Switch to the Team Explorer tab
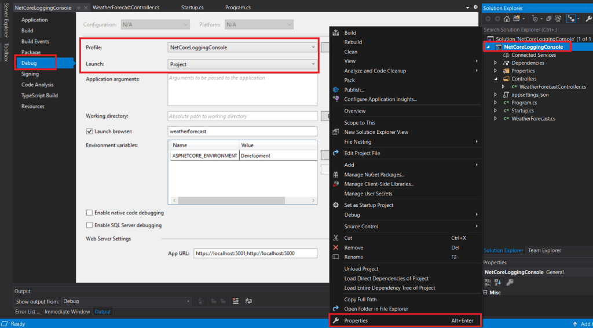The width and height of the screenshot is (593, 328). click(x=544, y=250)
